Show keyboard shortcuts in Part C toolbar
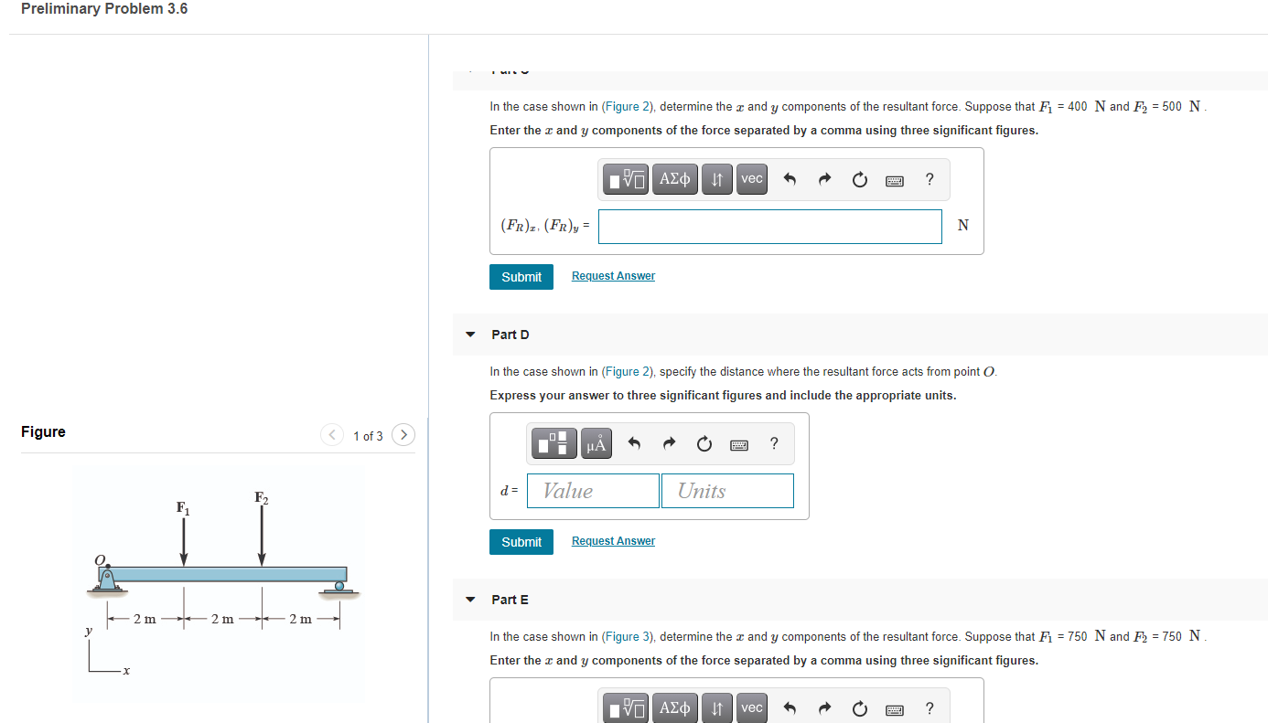 895,180
